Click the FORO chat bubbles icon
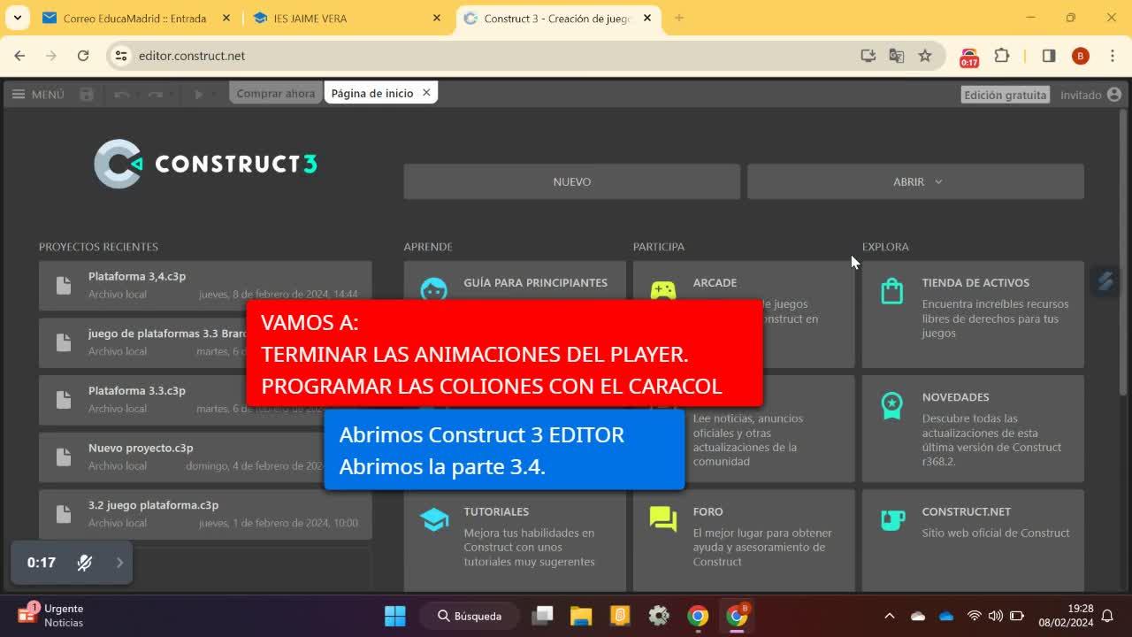 pyautogui.click(x=663, y=519)
